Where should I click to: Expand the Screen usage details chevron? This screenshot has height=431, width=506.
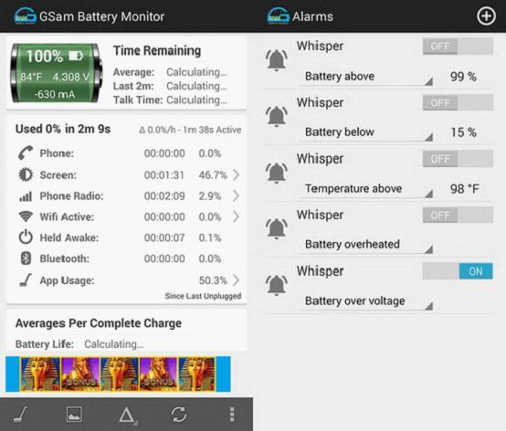[237, 174]
